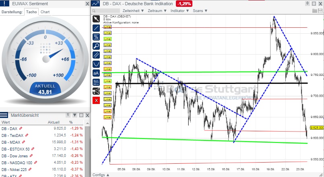Click the BUY SELL marker tool
The image size is (324, 177).
[x=96, y=82]
